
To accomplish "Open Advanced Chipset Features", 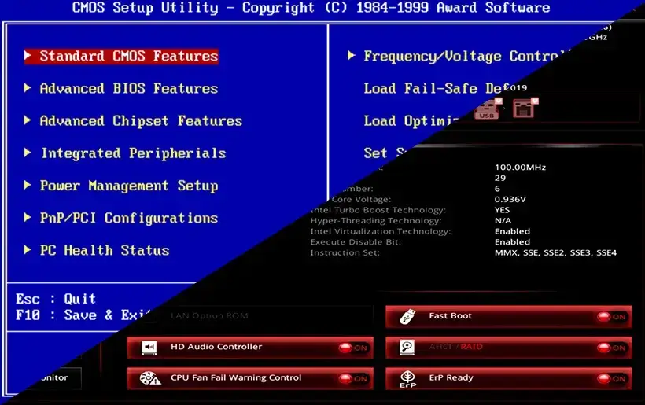I will [x=141, y=121].
